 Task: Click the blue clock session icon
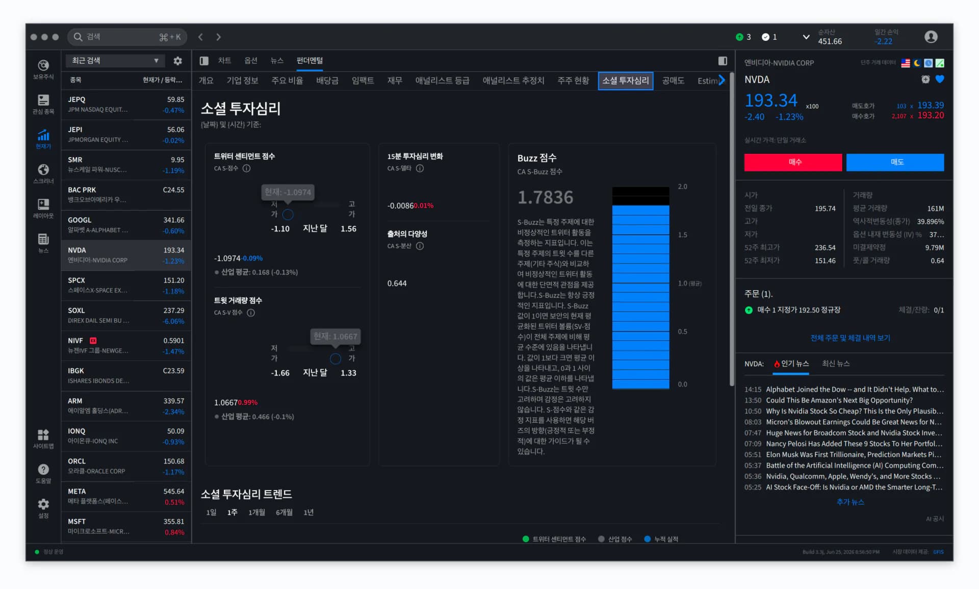click(929, 63)
